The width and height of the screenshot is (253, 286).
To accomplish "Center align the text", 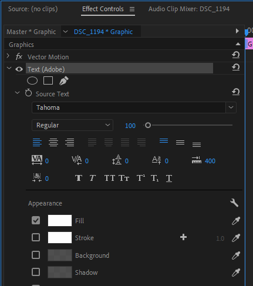I will (x=53, y=142).
